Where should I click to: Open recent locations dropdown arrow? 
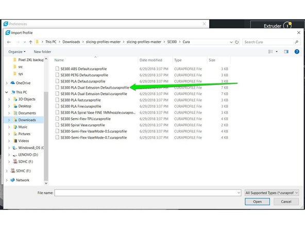coord(25,42)
